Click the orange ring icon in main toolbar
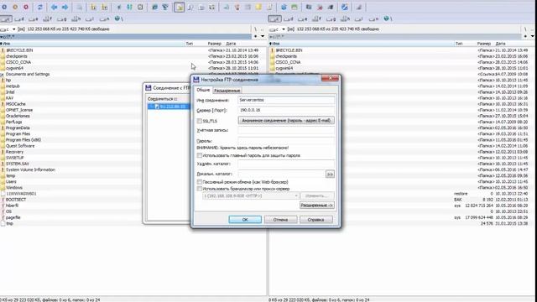Image resolution: width=537 pixels, height=302 pixels. click(x=15, y=8)
